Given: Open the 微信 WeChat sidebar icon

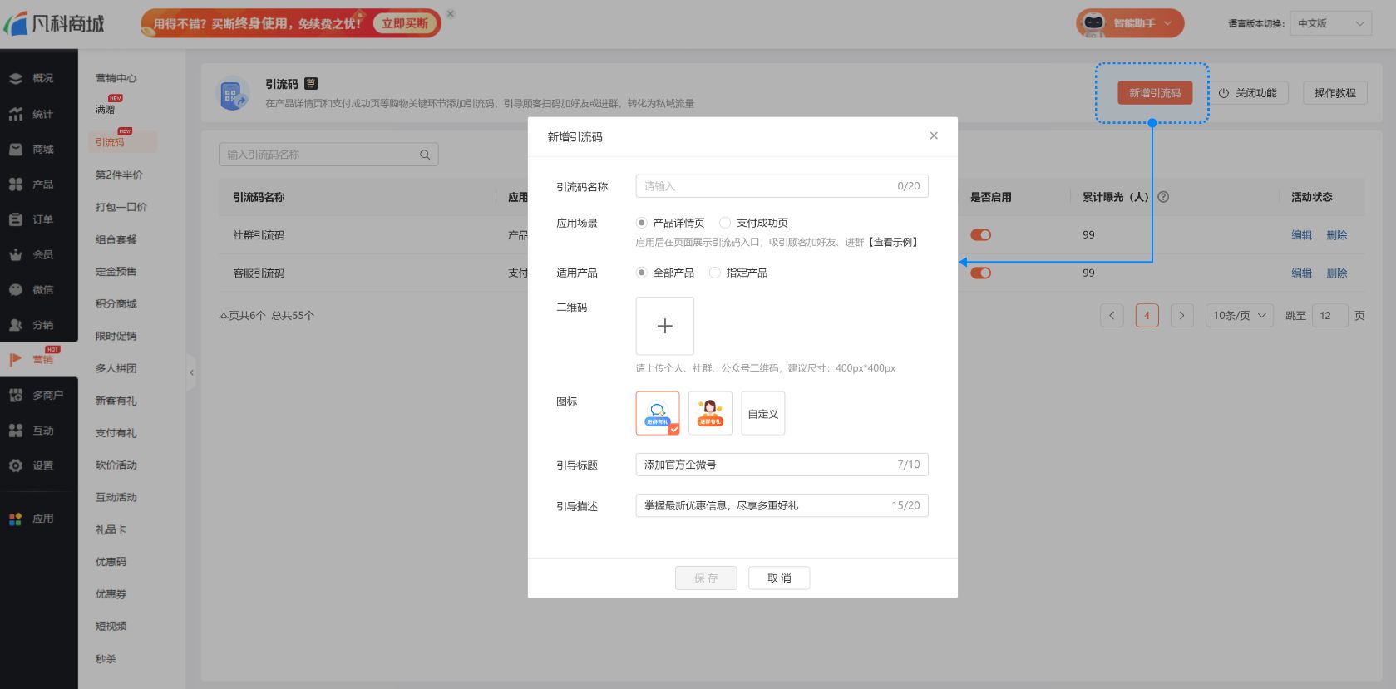Looking at the screenshot, I should [16, 290].
